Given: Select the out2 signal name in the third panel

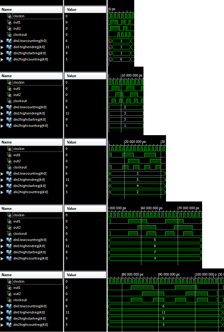Looking at the screenshot, I should pos(17,161).
